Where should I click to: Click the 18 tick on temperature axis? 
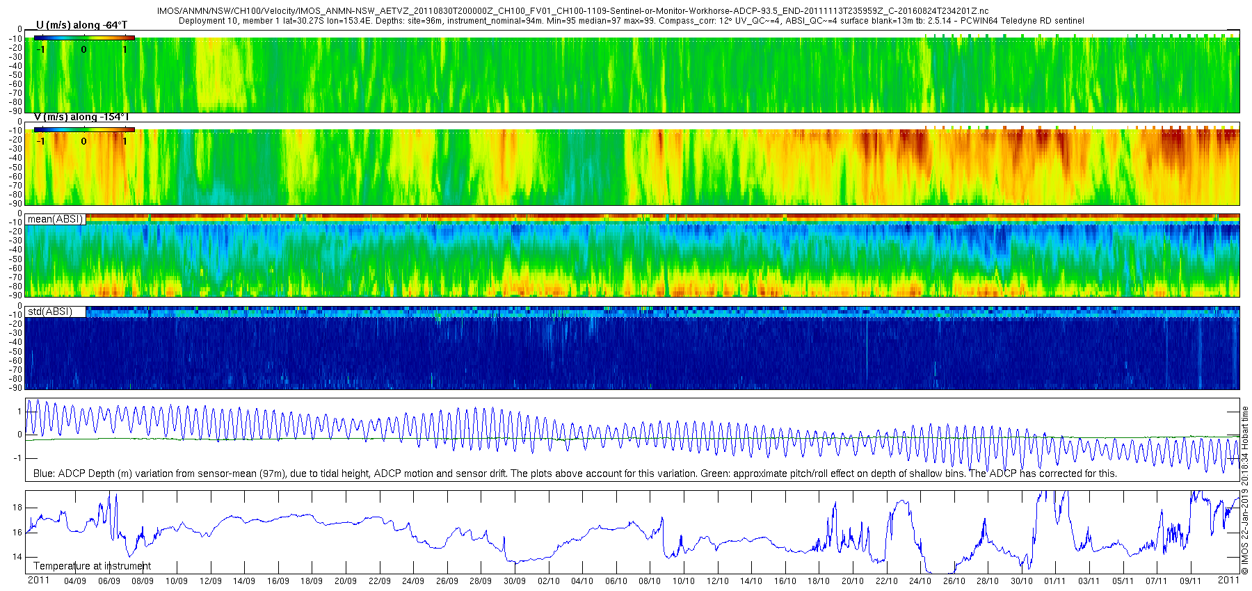point(17,508)
